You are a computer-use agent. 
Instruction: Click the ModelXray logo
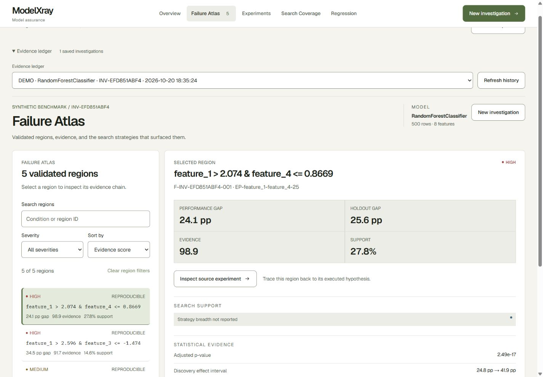pyautogui.click(x=33, y=11)
